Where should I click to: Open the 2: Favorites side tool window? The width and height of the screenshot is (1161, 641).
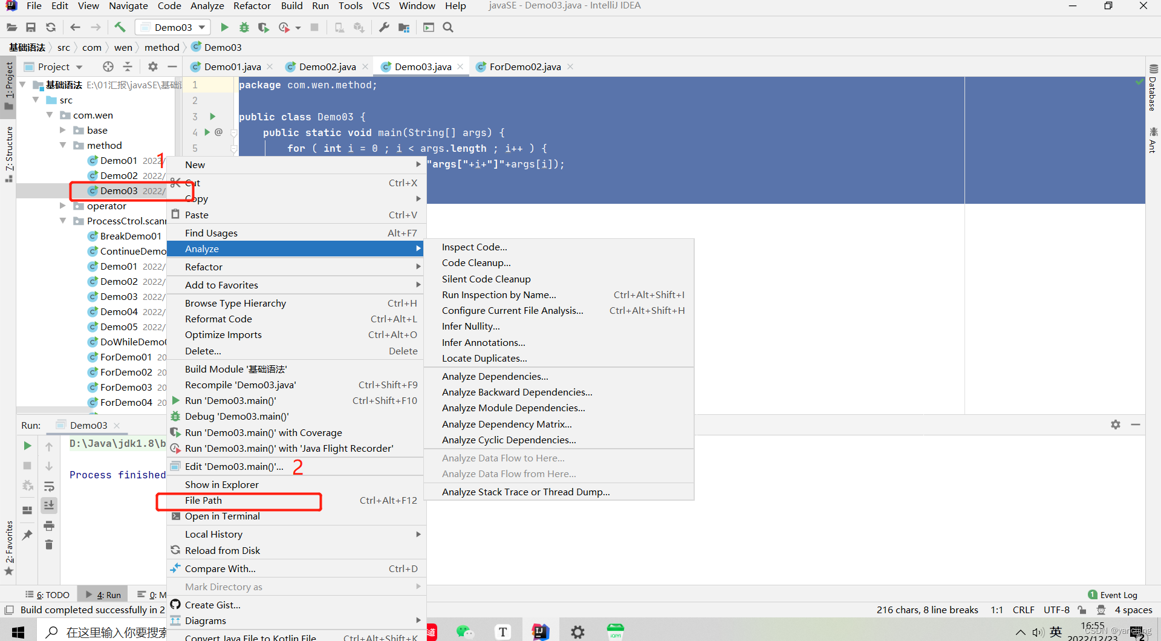click(9, 547)
